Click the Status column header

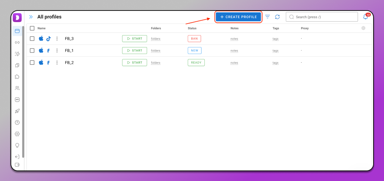[x=192, y=28]
